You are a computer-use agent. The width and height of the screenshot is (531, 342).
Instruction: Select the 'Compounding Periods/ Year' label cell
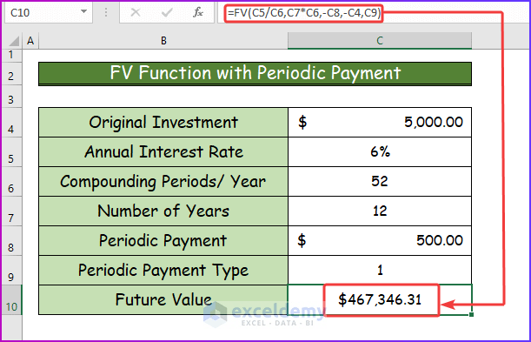(x=163, y=181)
